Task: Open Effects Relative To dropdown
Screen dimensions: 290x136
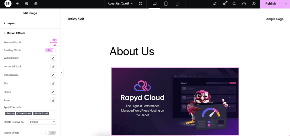Action: point(42,122)
